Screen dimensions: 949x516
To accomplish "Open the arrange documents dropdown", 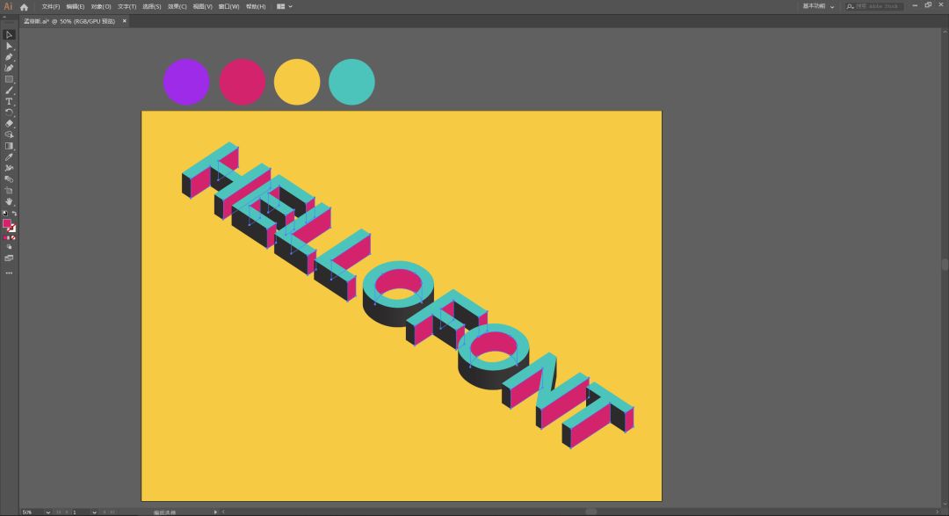I will coord(285,6).
